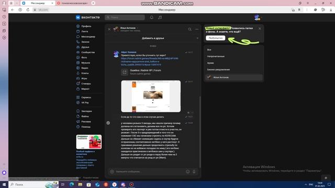Open the screenshot image attachment
Viewport: 335px width, 188px height.
pyautogui.click(x=151, y=96)
